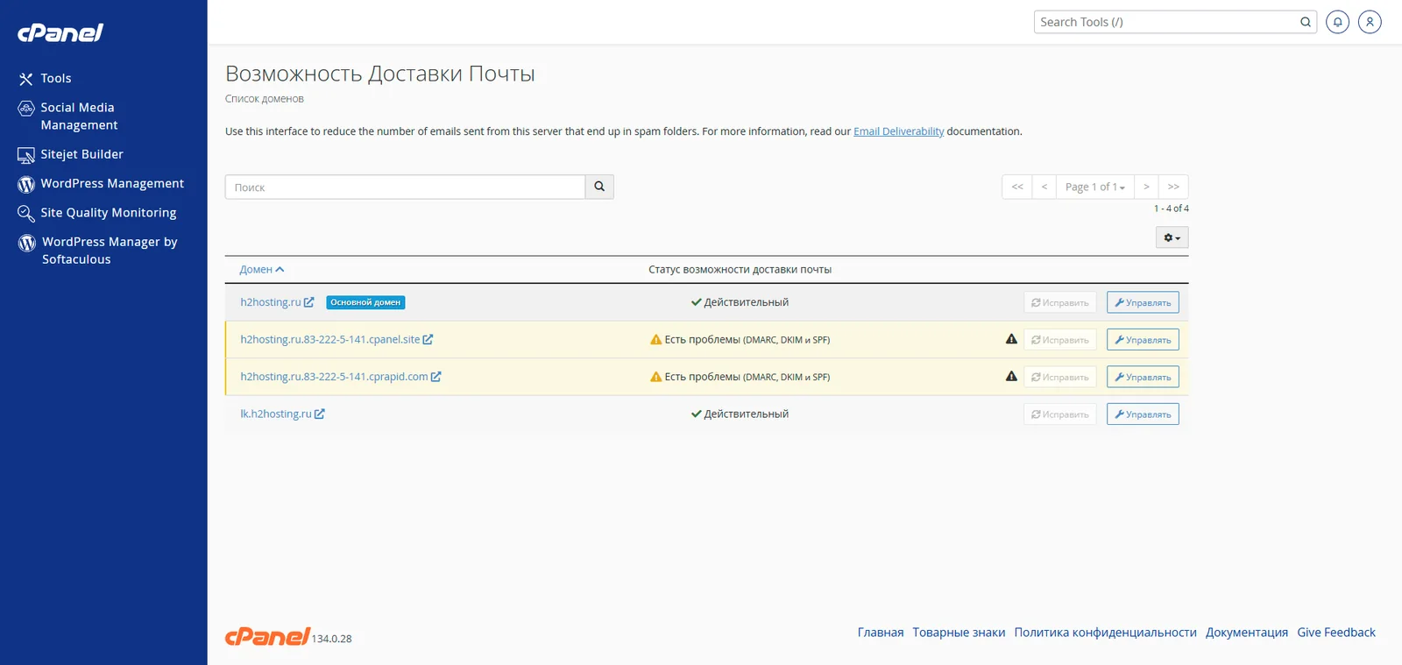
Task: Click Управлять for lk.h2hosting.ru
Action: pyautogui.click(x=1143, y=414)
